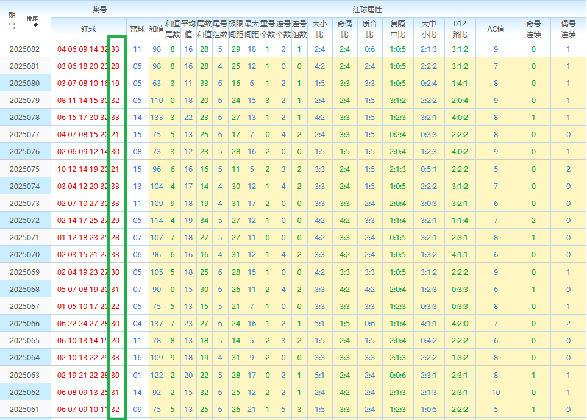
Task: Click 复隔中比 value 0:0:6 in row 2025063
Action: click(397, 375)
